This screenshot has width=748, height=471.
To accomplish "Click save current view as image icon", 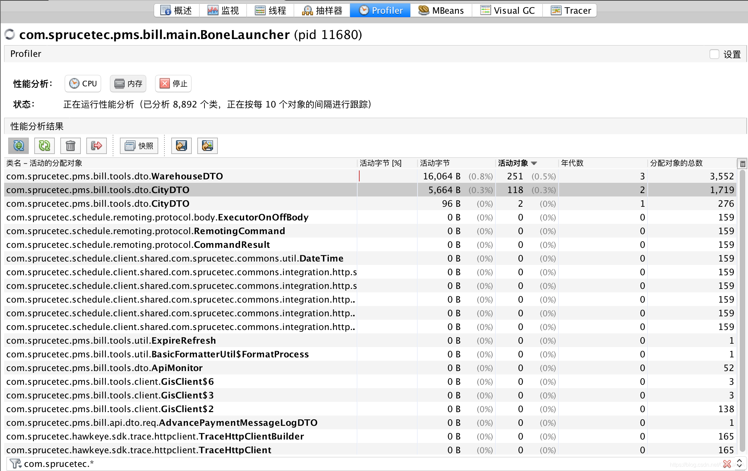I will click(208, 146).
